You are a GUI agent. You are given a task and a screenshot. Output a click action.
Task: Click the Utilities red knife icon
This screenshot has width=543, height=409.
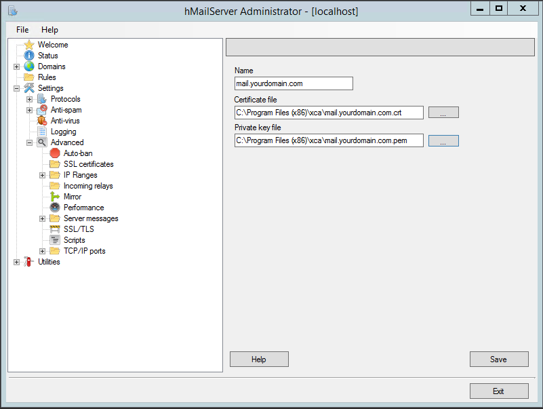[x=29, y=262]
